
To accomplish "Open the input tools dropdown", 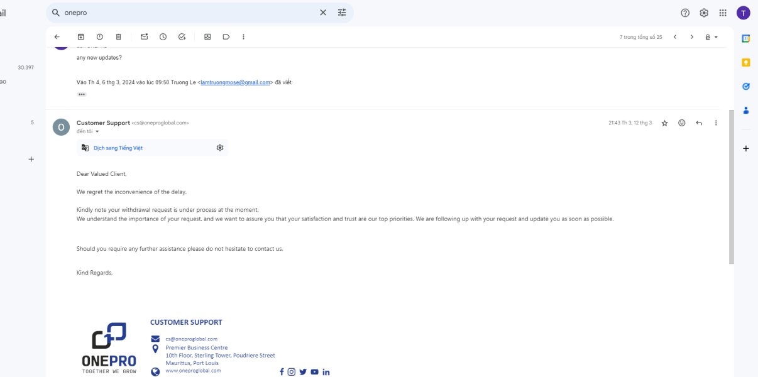I will [711, 37].
